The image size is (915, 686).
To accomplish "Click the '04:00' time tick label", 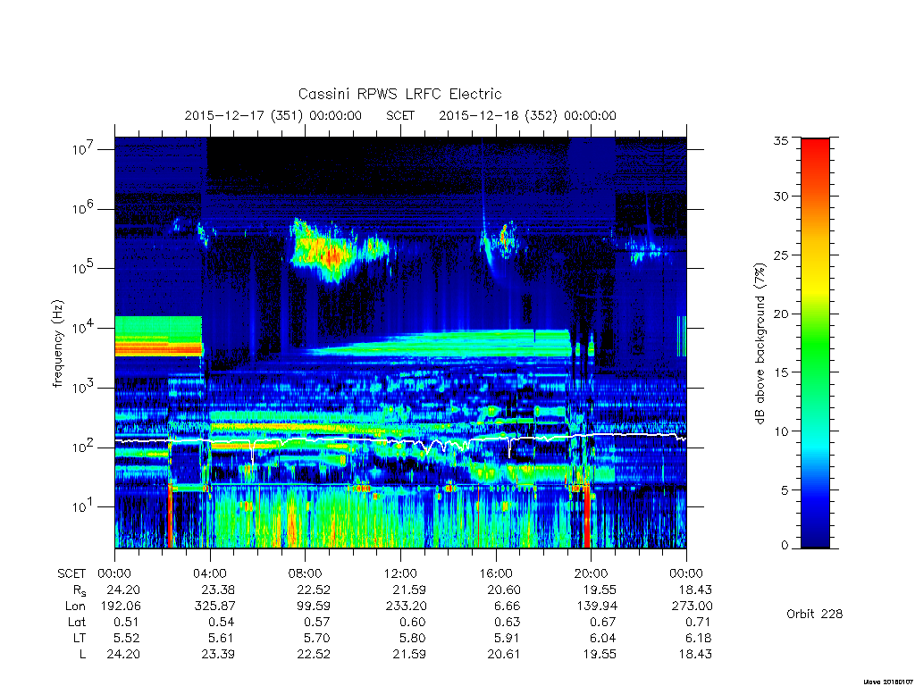I will click(x=210, y=574).
